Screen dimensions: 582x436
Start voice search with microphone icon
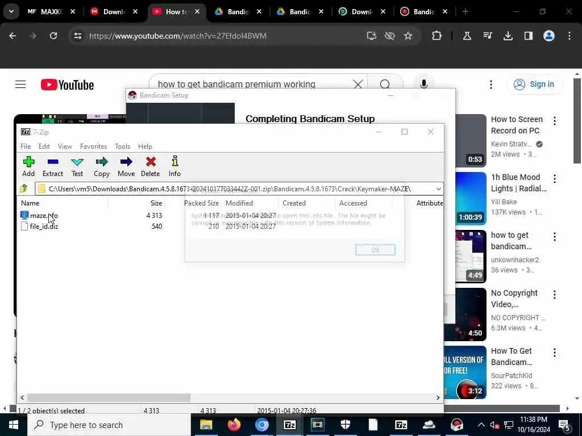[x=424, y=84]
